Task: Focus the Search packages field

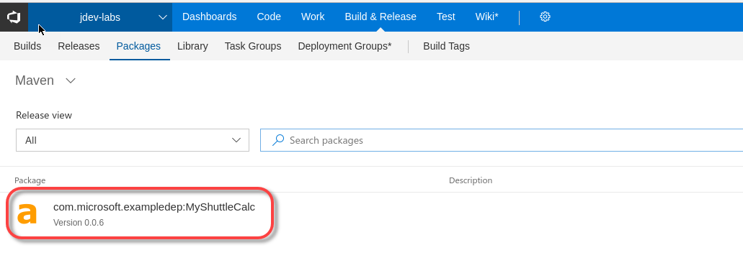Action: click(x=502, y=140)
